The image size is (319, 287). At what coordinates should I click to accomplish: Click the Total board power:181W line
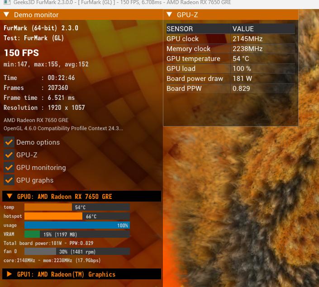click(x=48, y=243)
